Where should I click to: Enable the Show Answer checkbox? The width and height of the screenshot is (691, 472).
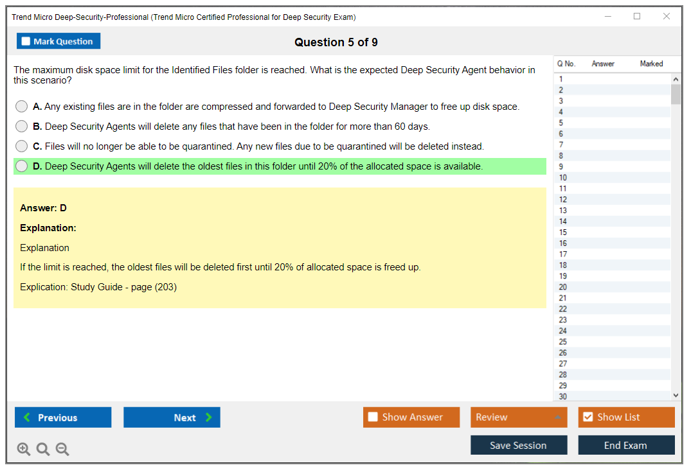[x=373, y=417]
